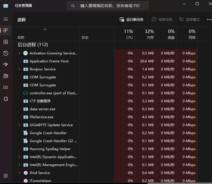This screenshot has height=184, width=212.
Task: Open the Users sidebar icon
Action: (6, 76)
